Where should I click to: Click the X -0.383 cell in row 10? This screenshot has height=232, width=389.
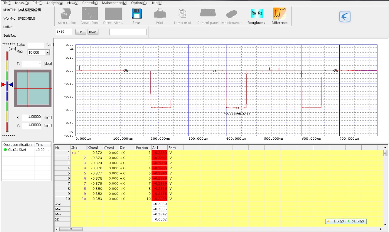pos(95,199)
